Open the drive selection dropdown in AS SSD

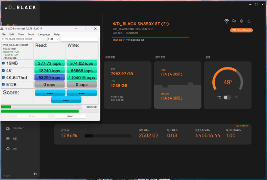24,39
